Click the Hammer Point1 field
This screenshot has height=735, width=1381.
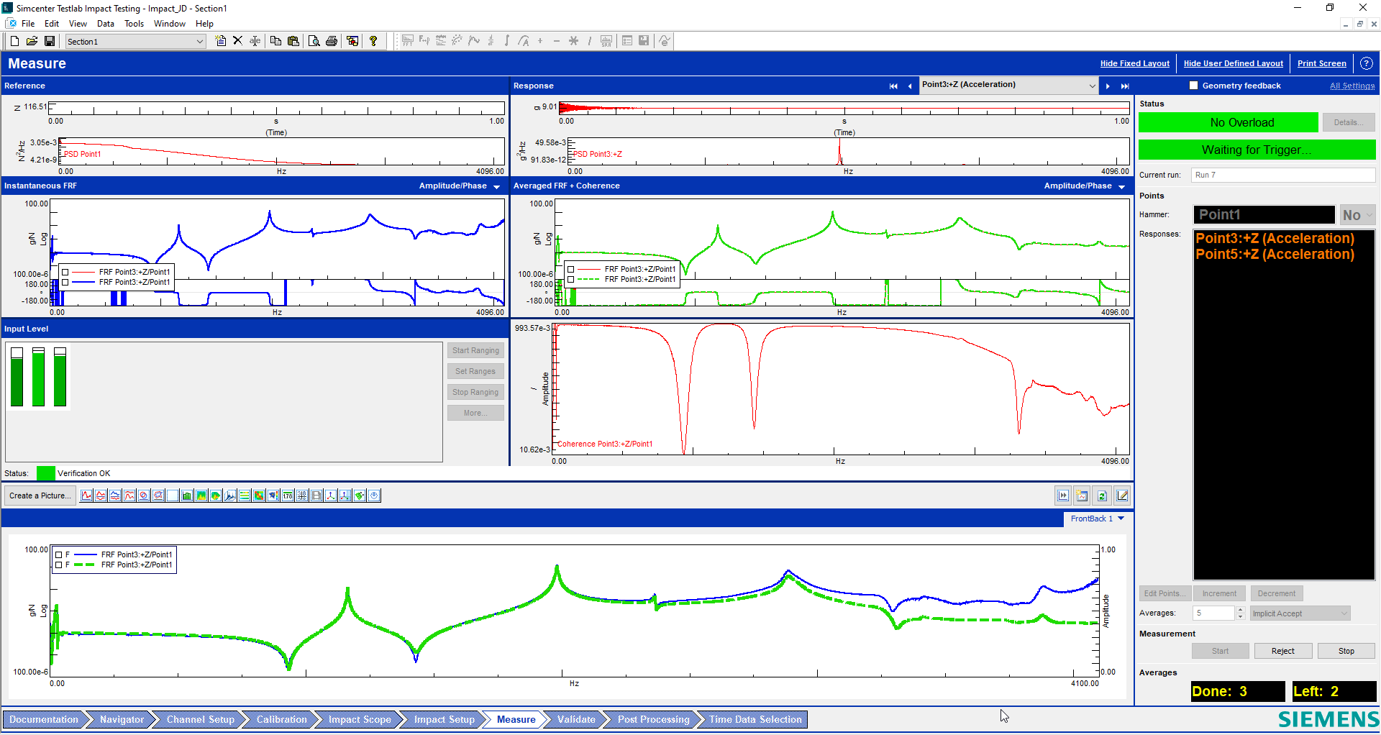(1264, 215)
